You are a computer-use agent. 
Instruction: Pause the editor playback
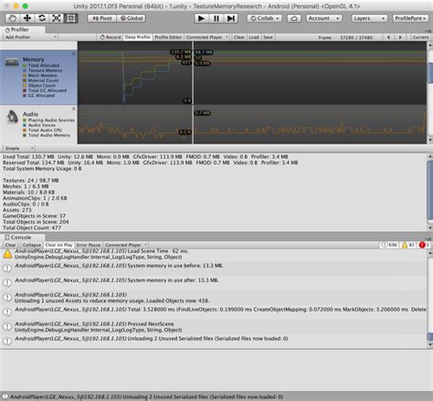click(216, 18)
